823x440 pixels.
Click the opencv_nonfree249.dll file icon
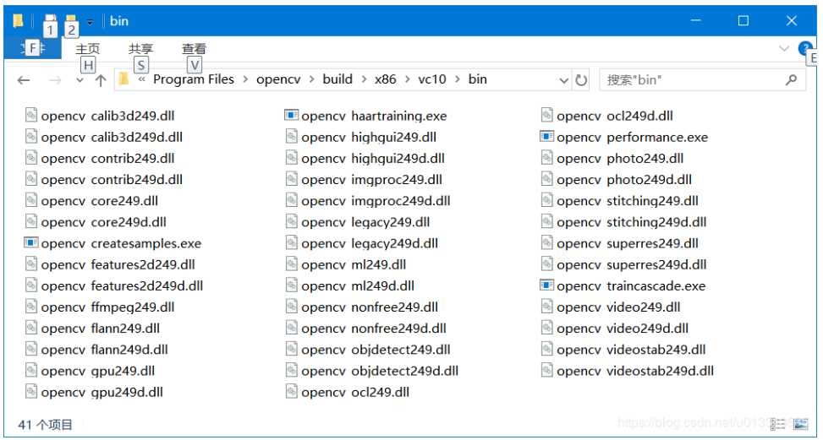pos(291,307)
